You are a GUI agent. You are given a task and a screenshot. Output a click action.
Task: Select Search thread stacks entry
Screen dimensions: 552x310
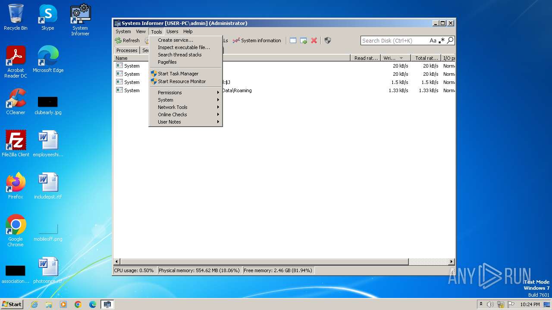[x=185, y=55]
